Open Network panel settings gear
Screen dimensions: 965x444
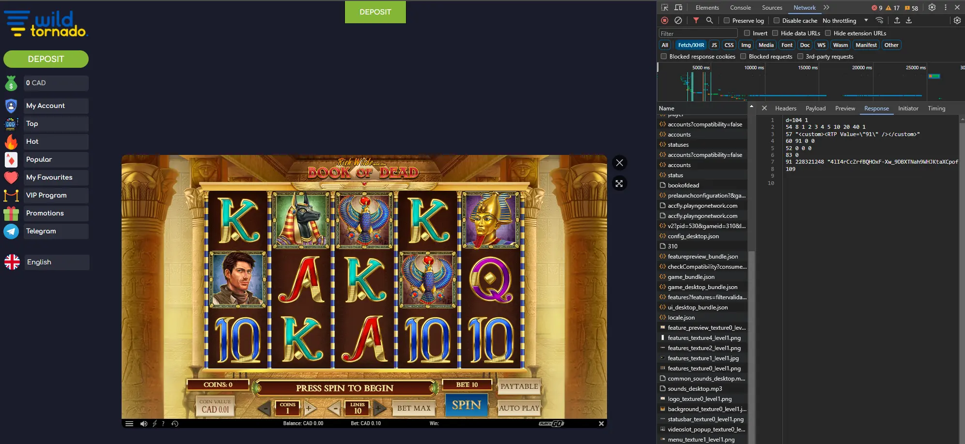[x=957, y=20]
